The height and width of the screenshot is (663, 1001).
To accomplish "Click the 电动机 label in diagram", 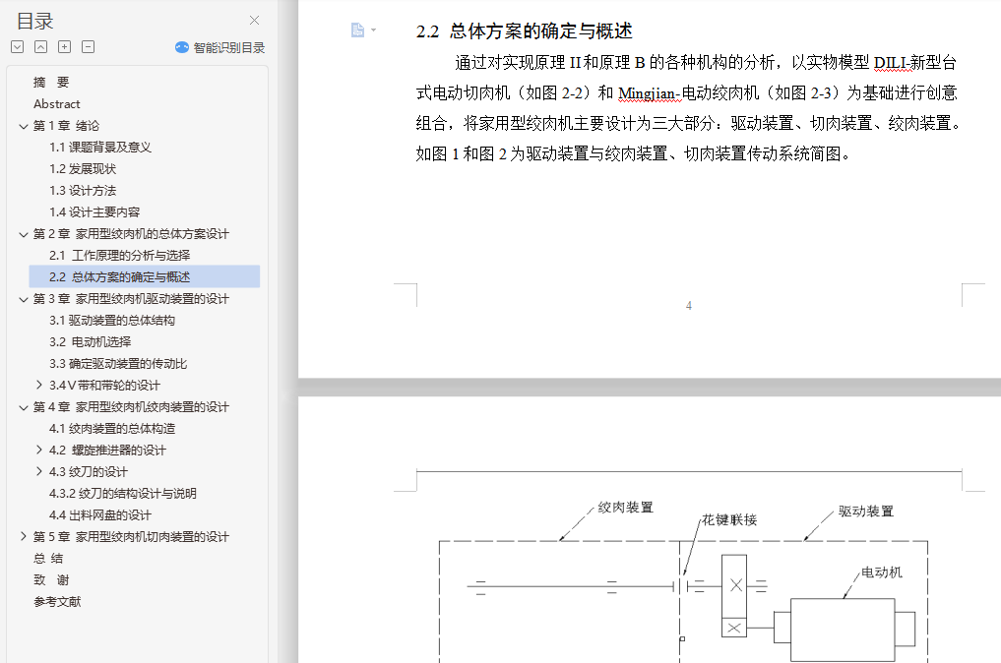I will click(882, 573).
